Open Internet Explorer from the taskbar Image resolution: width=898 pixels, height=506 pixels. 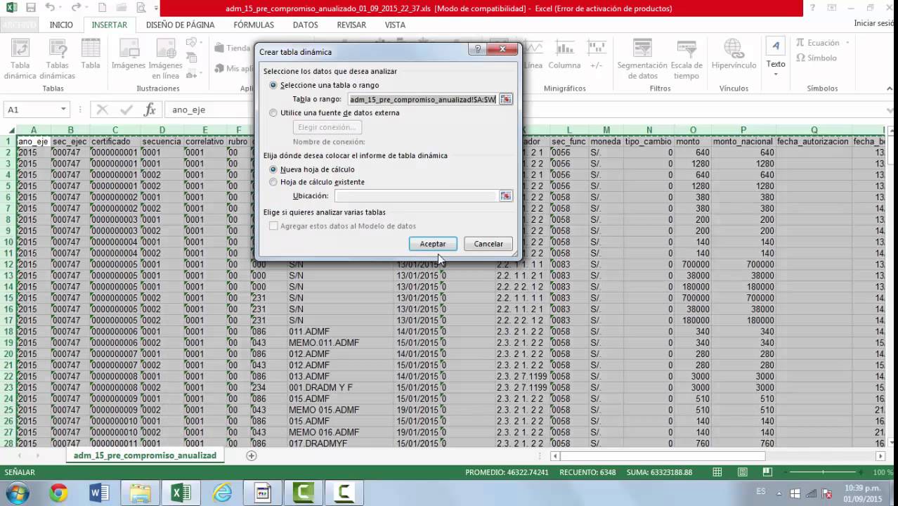tap(222, 493)
